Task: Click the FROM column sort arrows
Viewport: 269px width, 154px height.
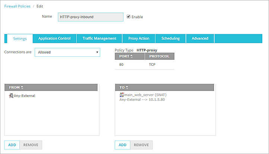Action: 22,88
